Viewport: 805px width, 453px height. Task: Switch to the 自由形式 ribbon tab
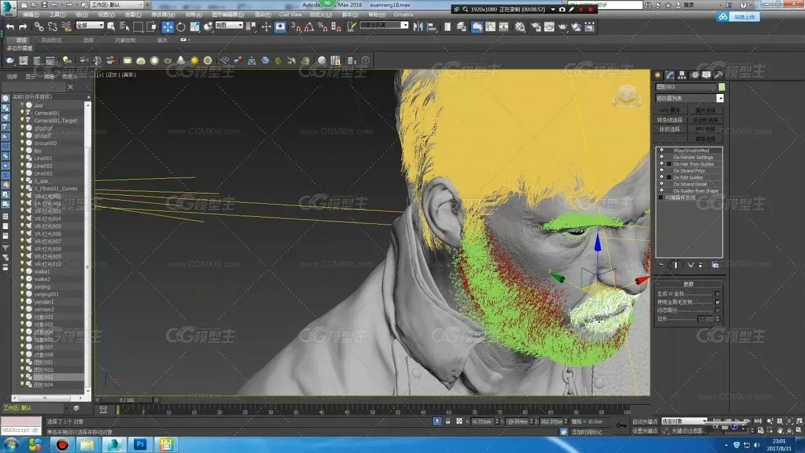[x=52, y=40]
